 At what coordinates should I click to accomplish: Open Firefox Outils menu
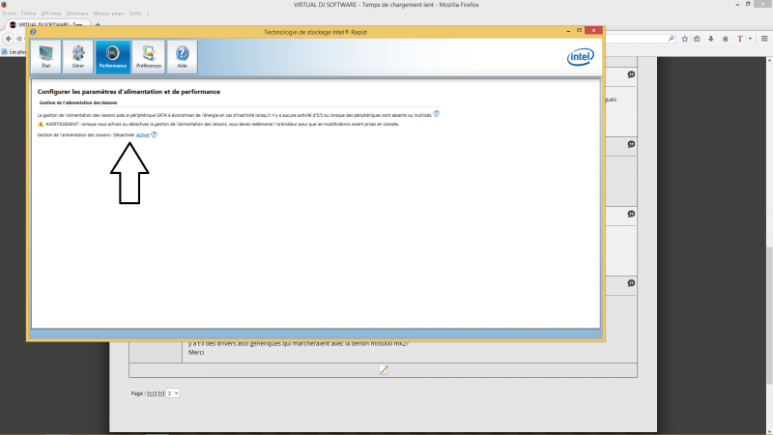pos(135,14)
